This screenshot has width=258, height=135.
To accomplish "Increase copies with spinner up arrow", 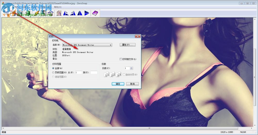I will coord(131,68).
